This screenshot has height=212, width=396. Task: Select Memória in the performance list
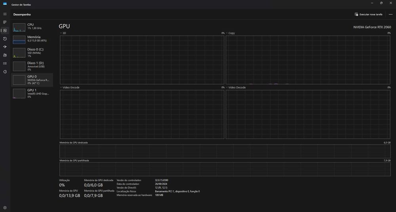(32, 39)
